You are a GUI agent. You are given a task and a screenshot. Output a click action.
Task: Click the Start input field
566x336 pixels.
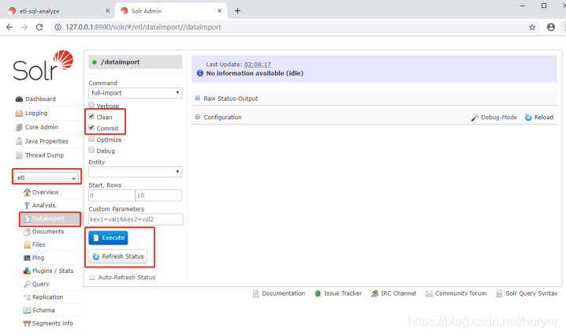[111, 196]
